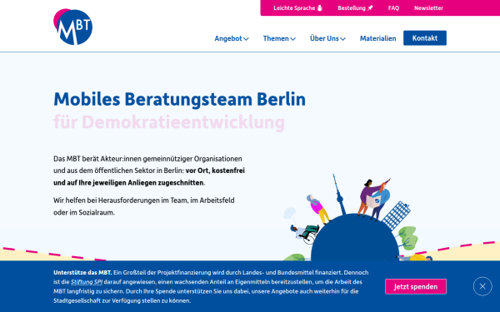Open the FAQ page
Viewport: 500px width, 312px height.
click(x=393, y=8)
